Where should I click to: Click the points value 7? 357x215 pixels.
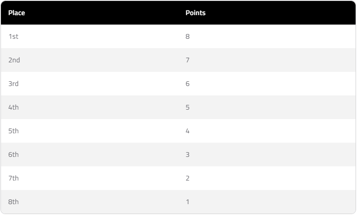pyautogui.click(x=188, y=60)
